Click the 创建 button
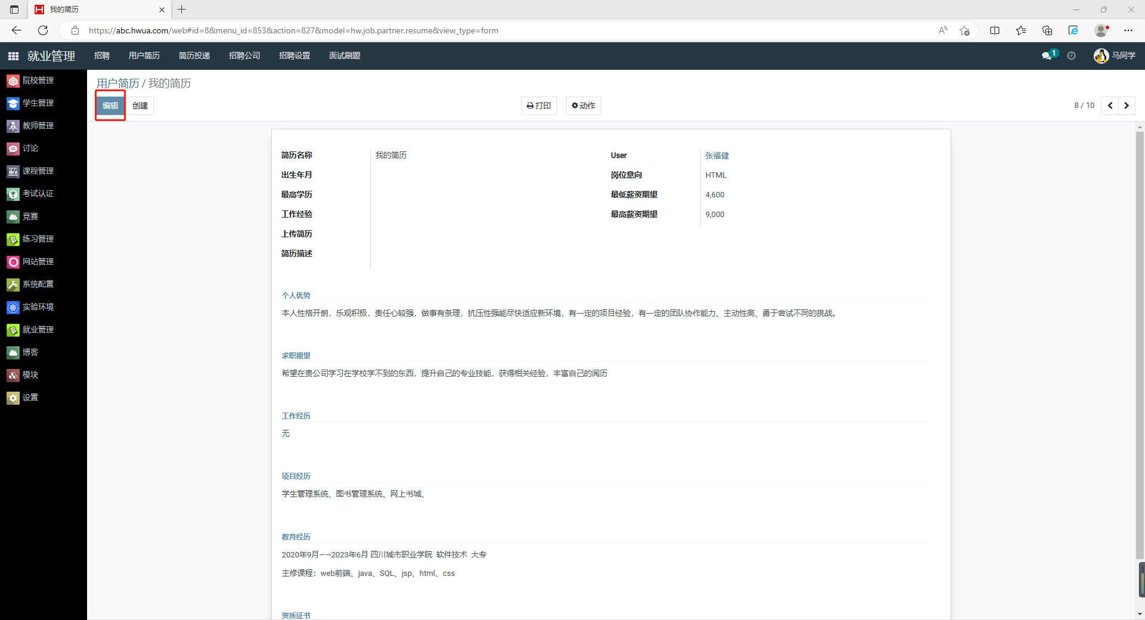This screenshot has height=620, width=1145. pos(140,106)
